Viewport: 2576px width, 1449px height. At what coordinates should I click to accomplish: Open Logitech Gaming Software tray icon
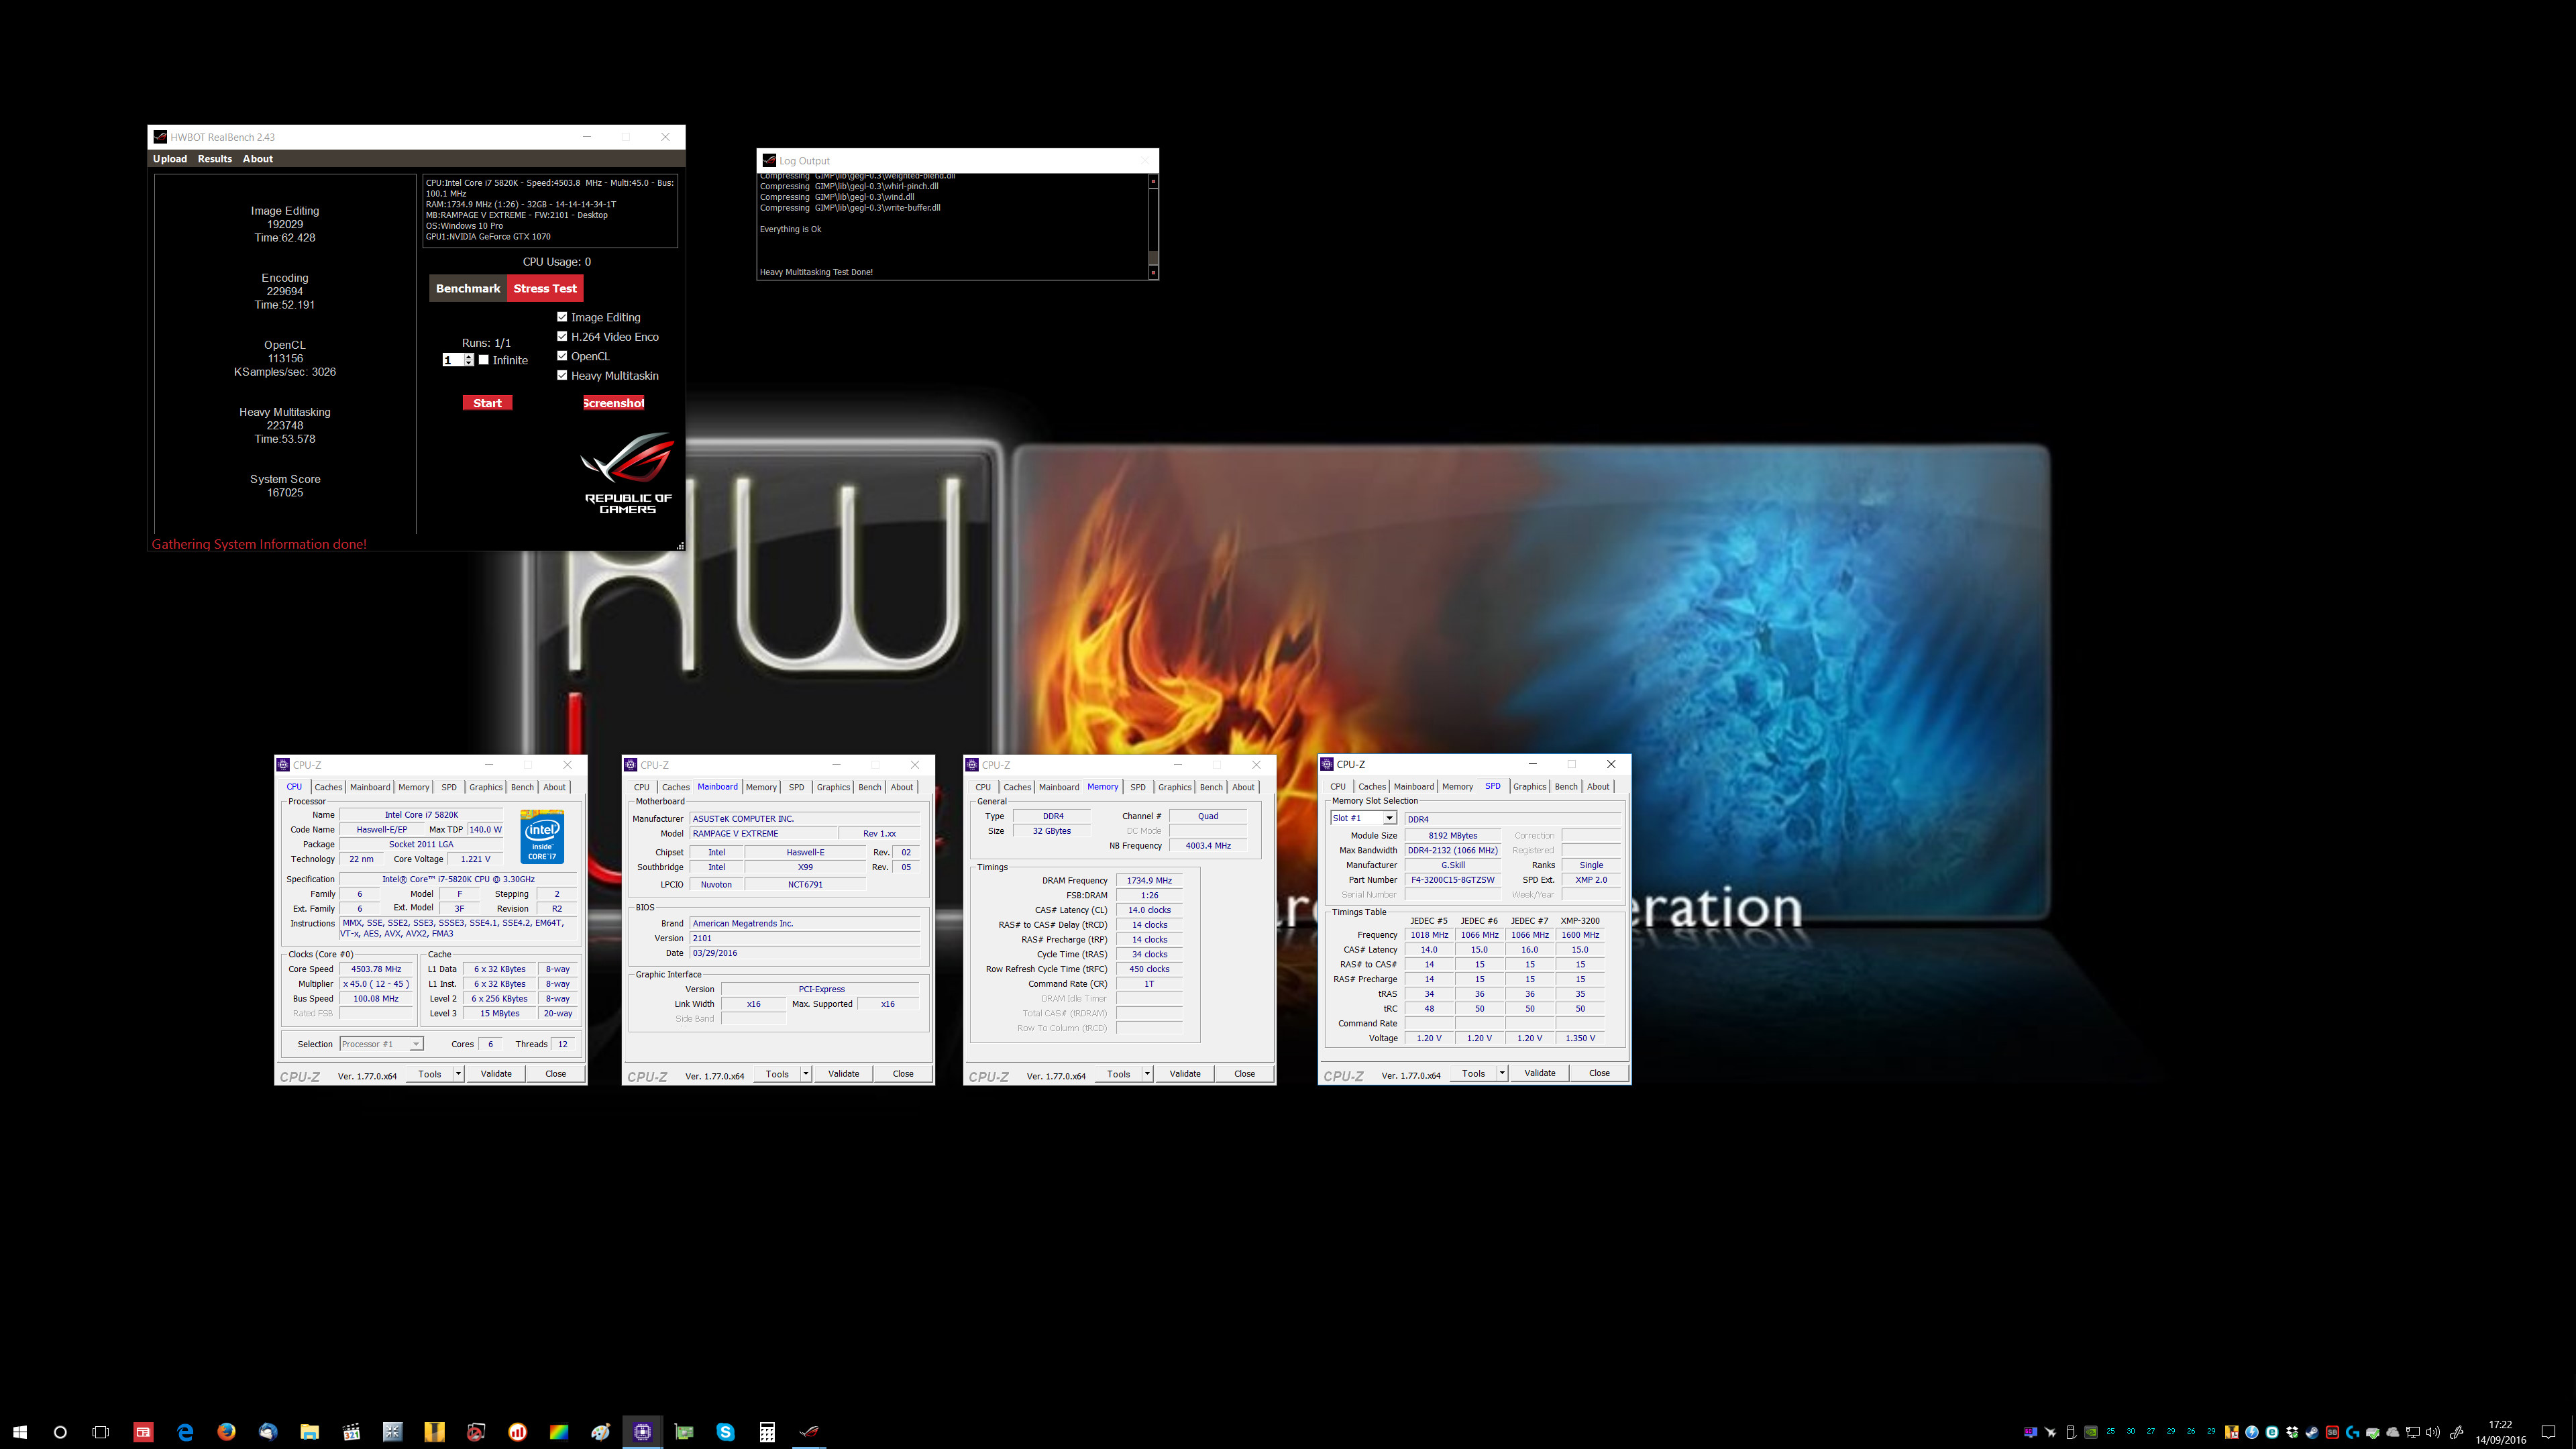(x=2352, y=1432)
